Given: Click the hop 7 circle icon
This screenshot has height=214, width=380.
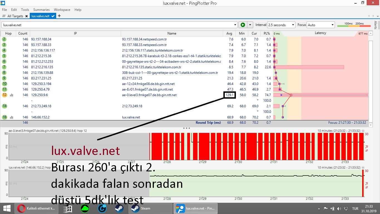Looking at the screenshot, I should coord(4,67).
